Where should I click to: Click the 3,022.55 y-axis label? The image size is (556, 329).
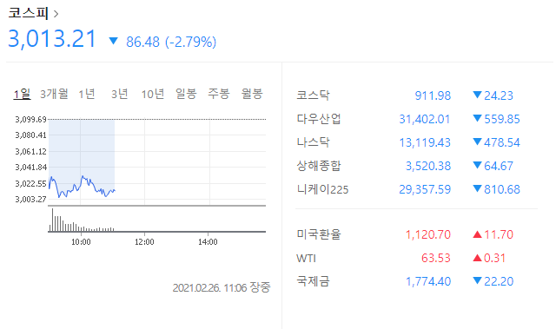tap(31, 183)
